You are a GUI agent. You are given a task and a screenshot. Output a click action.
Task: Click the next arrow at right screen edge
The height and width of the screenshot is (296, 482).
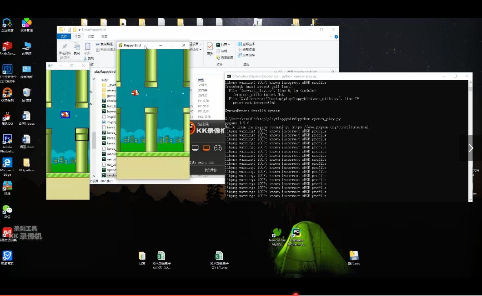click(x=471, y=148)
